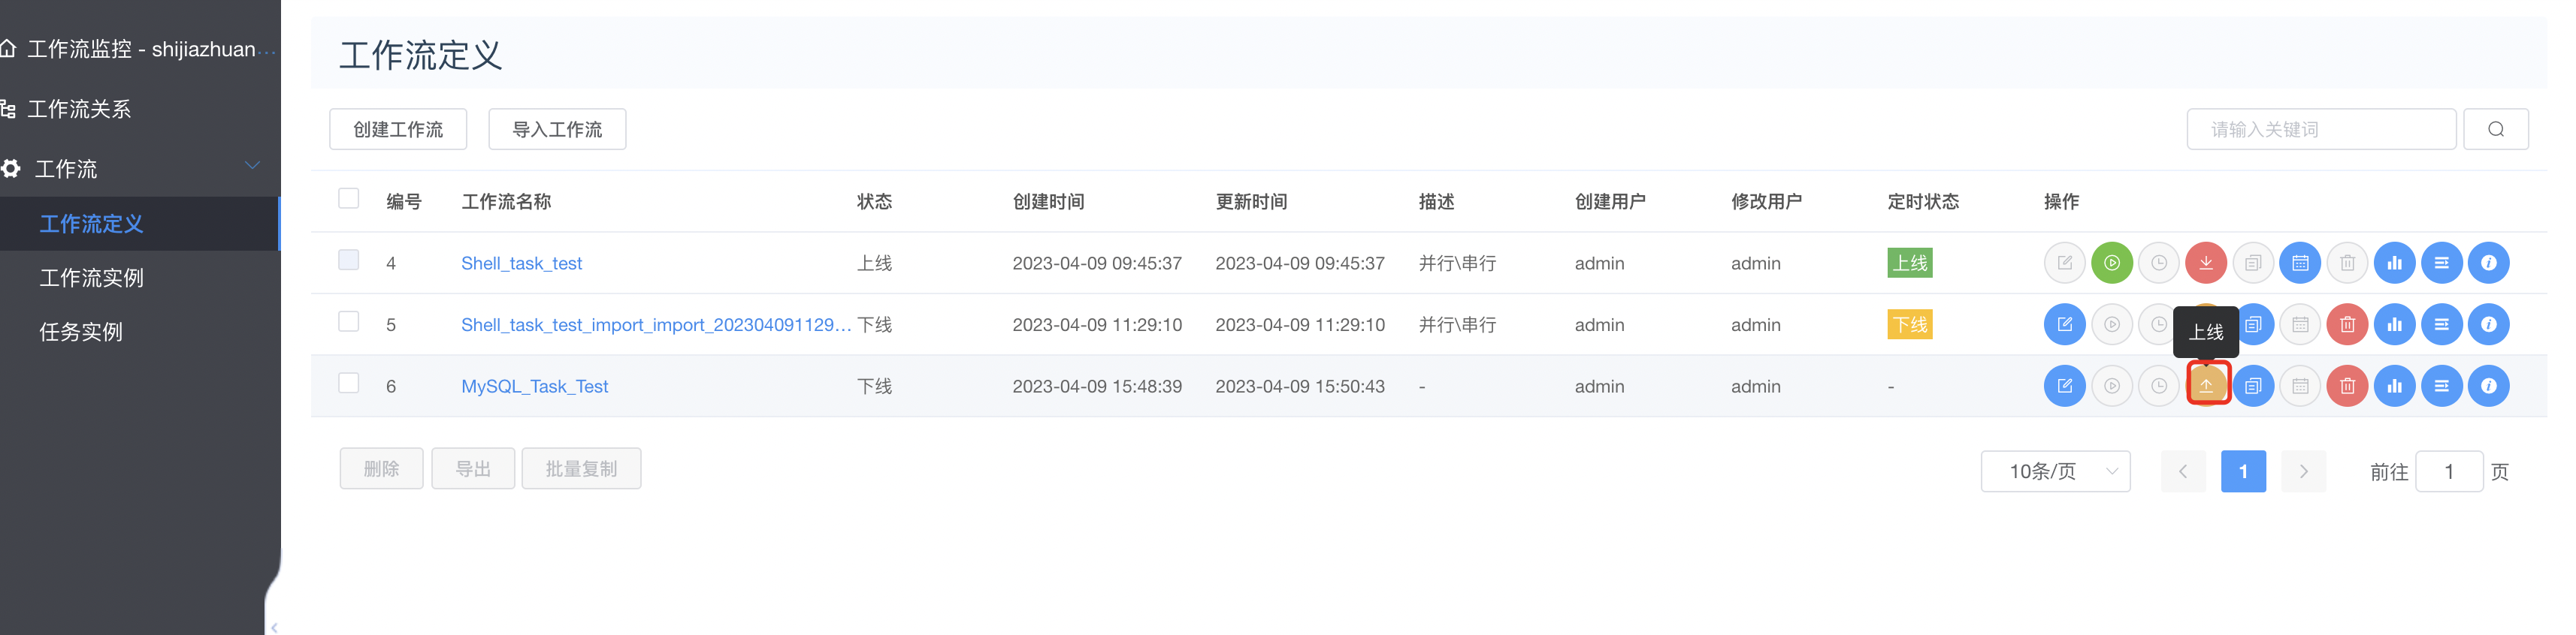Select the checkbox for workflow number 4
2576x635 pixels.
pyautogui.click(x=348, y=260)
